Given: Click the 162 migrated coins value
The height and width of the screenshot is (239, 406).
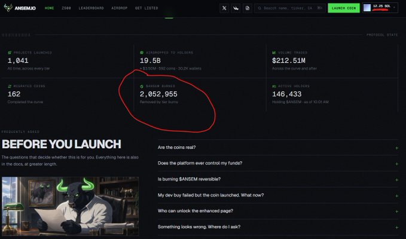Looking at the screenshot, I should [x=14, y=94].
